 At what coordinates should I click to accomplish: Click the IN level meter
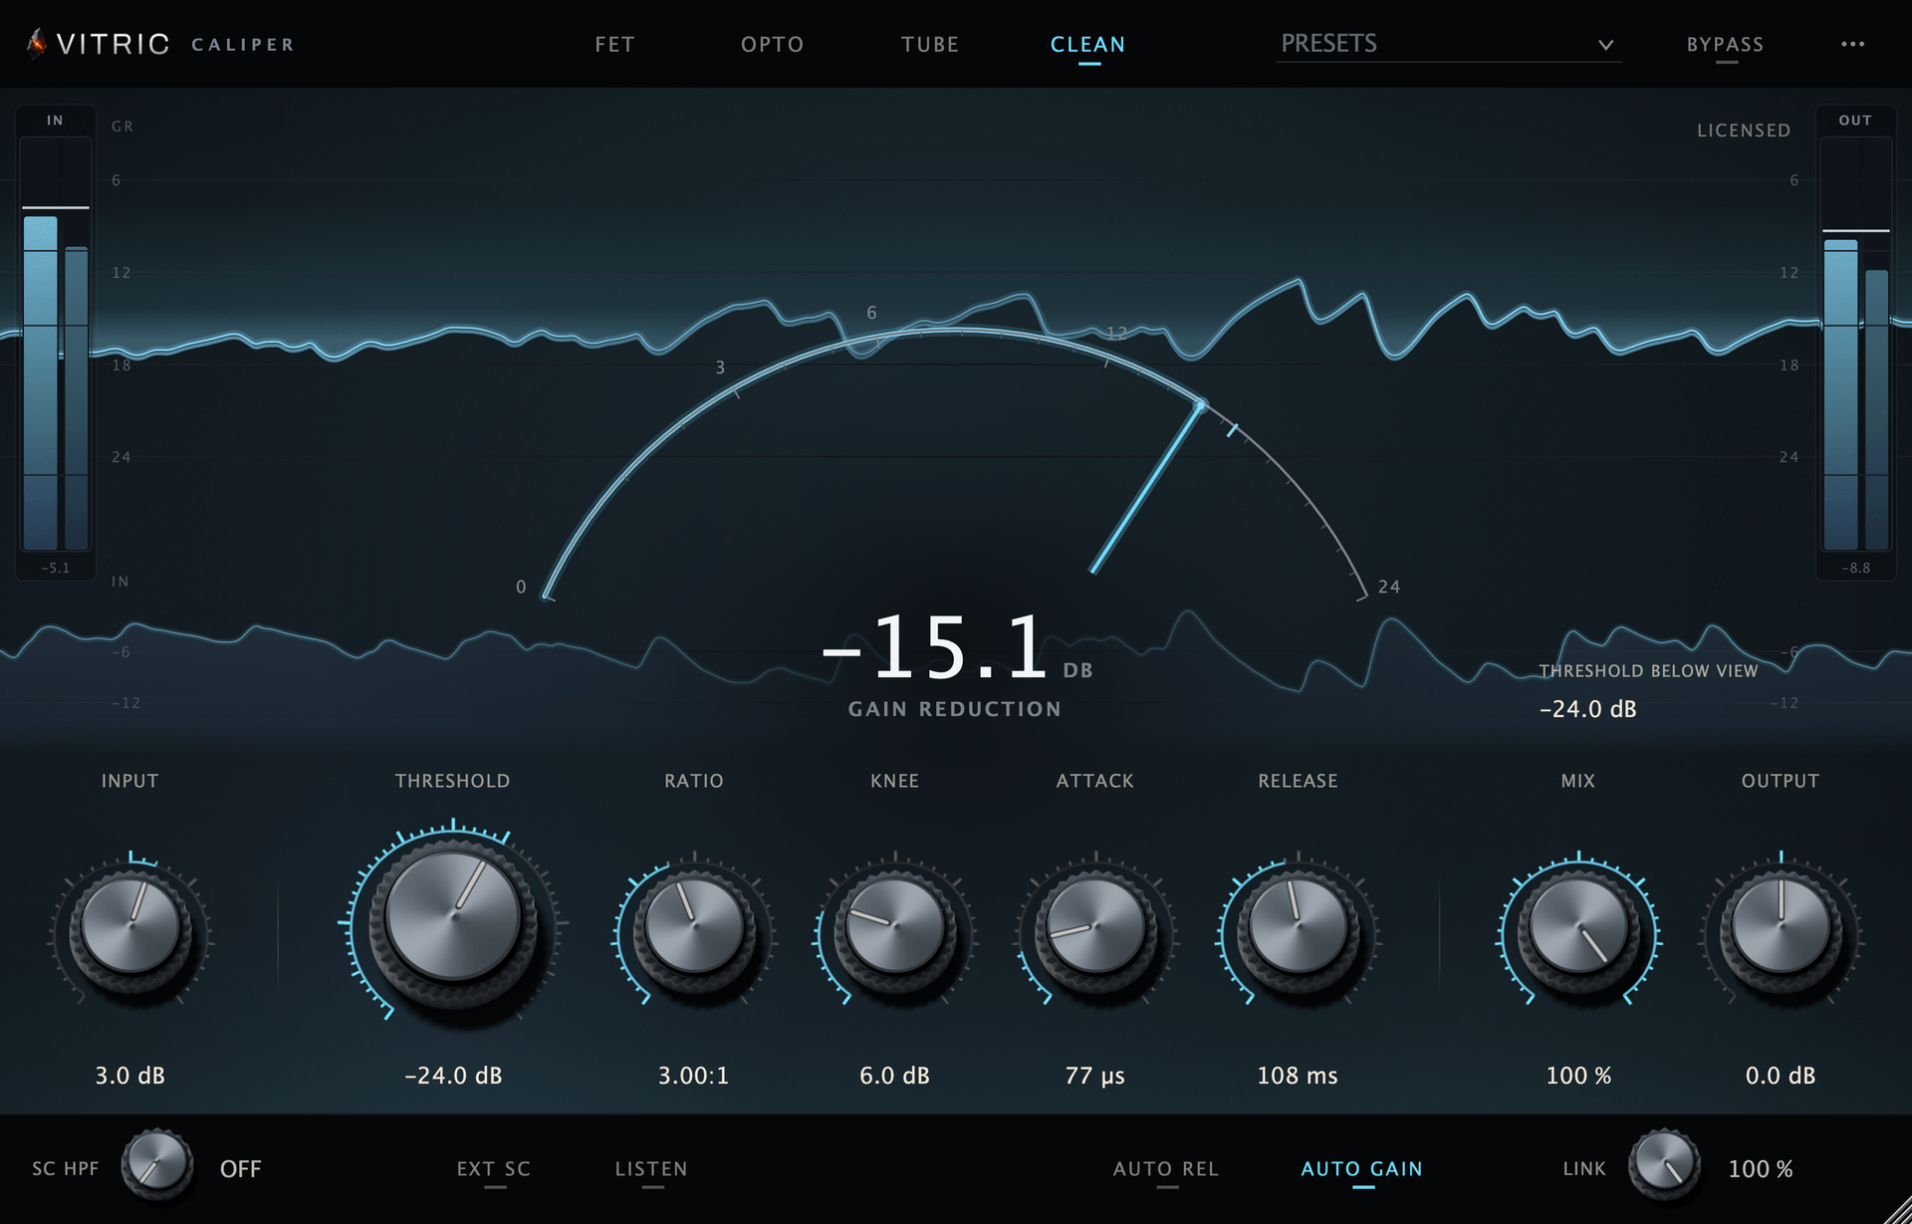(56, 343)
